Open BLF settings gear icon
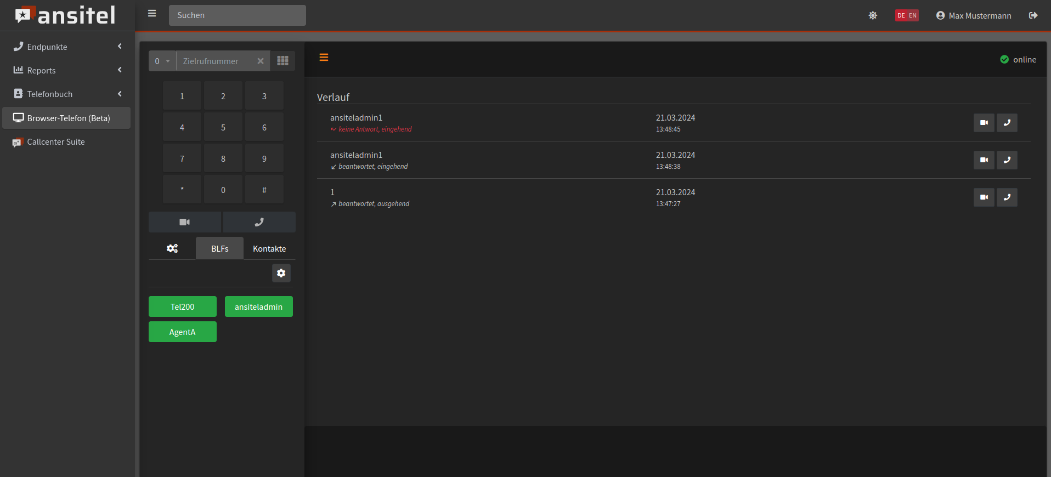 [281, 273]
